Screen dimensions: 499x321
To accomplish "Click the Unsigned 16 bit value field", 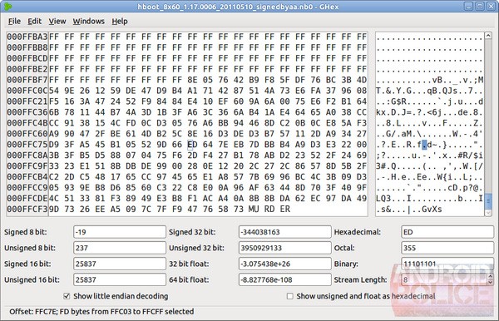I will [x=119, y=279].
